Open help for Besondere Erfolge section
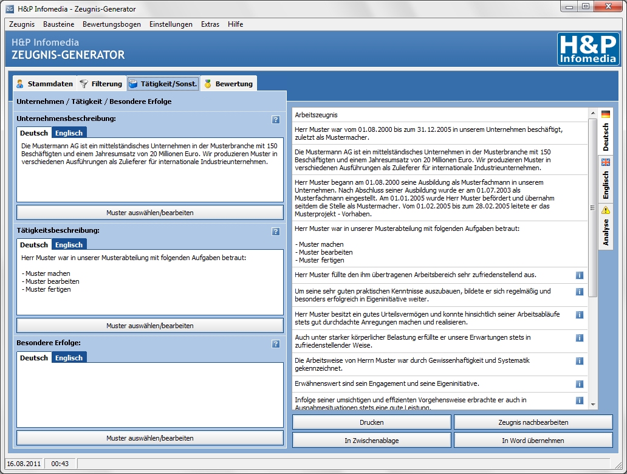 click(275, 344)
